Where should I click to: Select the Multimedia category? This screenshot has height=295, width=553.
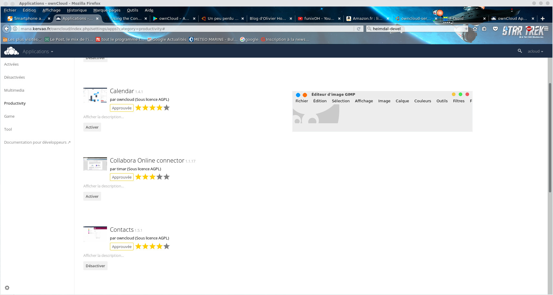click(x=14, y=90)
